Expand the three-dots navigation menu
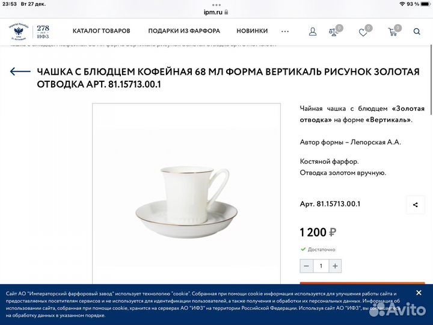Image resolution: width=433 pixels, height=325 pixels. point(285,31)
